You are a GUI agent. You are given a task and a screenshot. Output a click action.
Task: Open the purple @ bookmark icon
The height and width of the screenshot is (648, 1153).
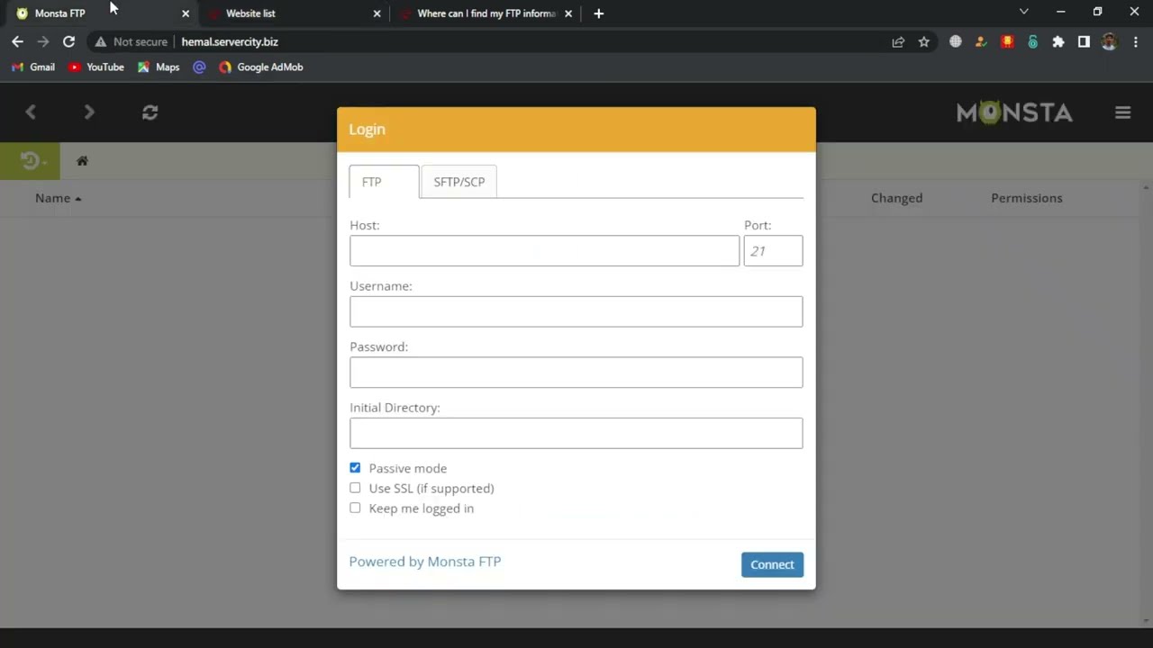pyautogui.click(x=200, y=67)
